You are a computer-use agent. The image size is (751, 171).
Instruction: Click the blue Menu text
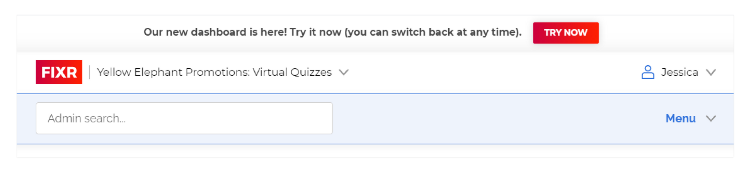tap(680, 118)
